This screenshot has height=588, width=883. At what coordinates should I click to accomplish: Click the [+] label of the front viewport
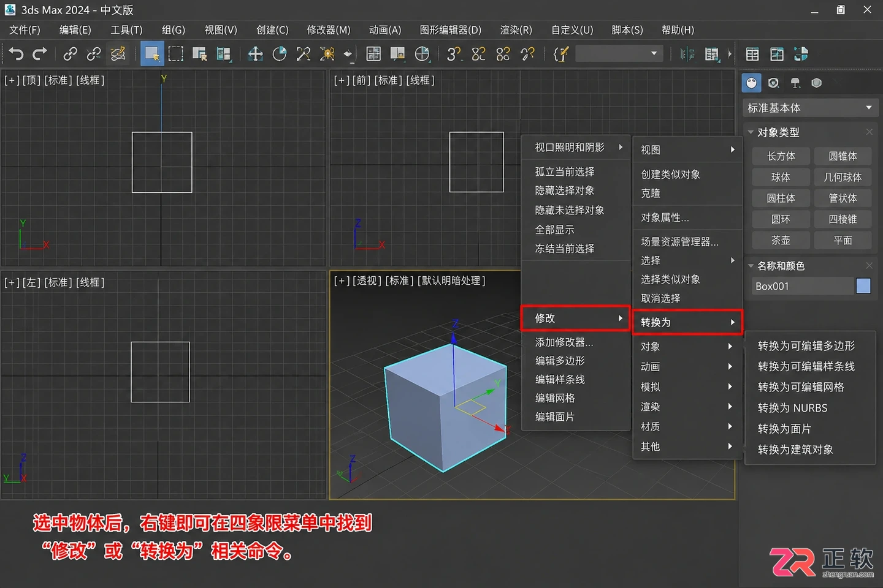click(x=342, y=80)
